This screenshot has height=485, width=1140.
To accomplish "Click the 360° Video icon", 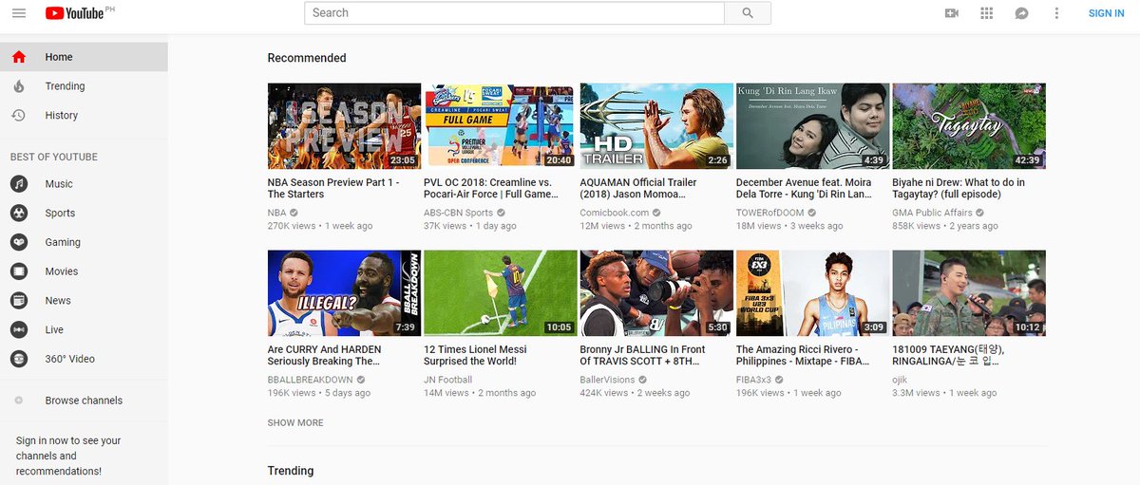I will [x=18, y=359].
